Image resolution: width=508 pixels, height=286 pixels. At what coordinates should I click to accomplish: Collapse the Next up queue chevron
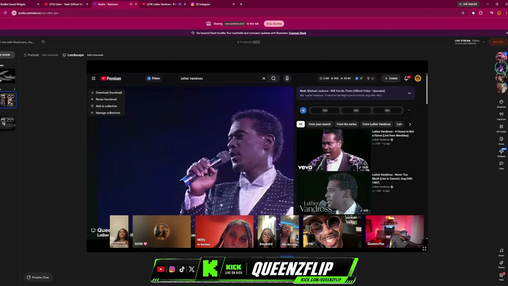(x=409, y=93)
